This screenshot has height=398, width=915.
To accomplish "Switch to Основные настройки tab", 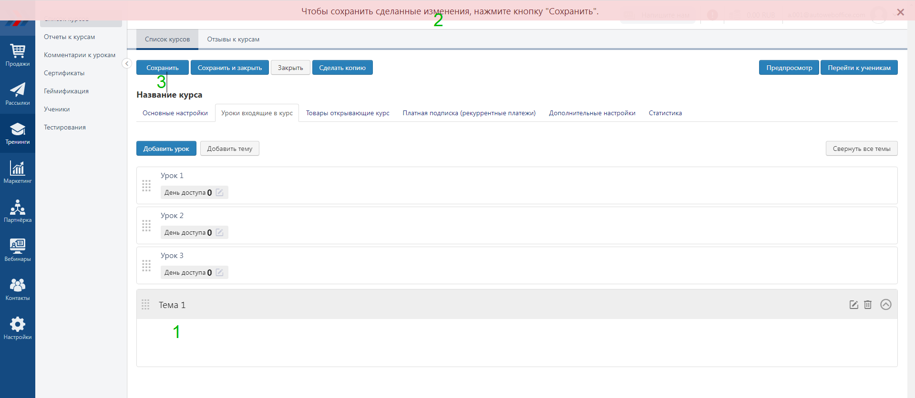I will (175, 113).
